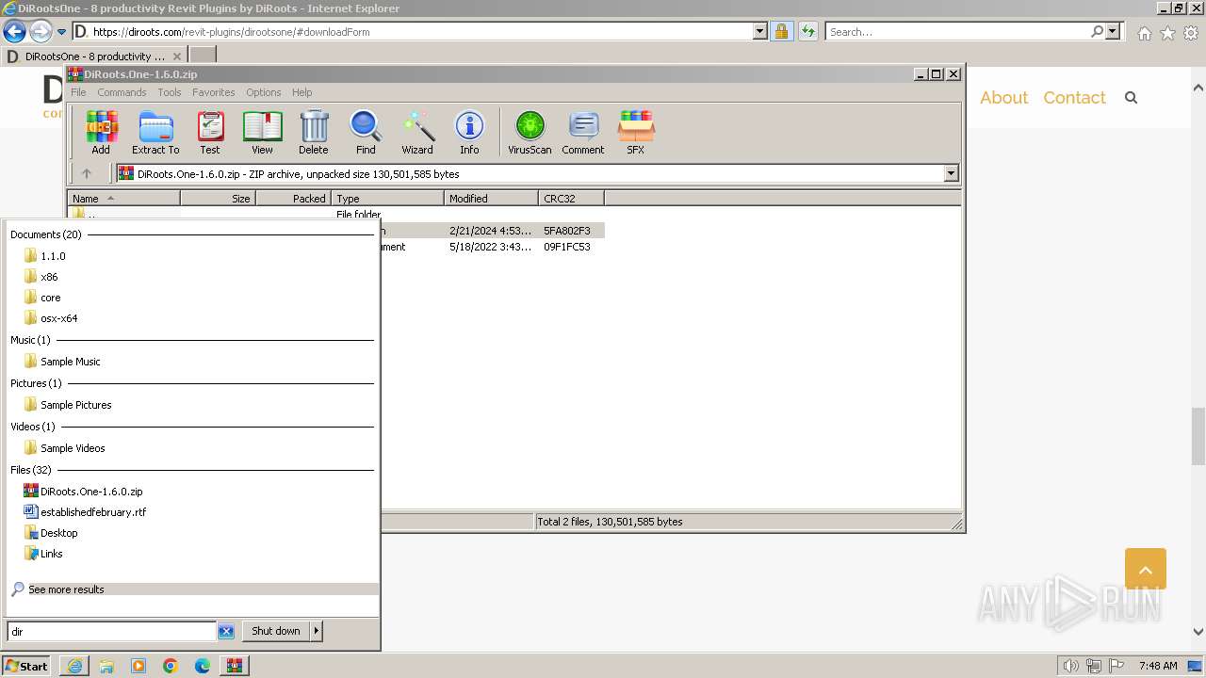This screenshot has height=678, width=1206.
Task: Open File Explorer from the taskbar
Action: 106,666
